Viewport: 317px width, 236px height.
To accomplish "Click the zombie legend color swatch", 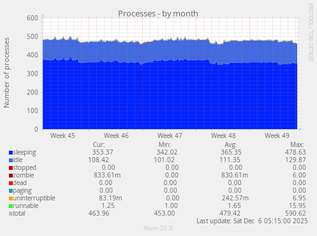I will pos(11,176).
